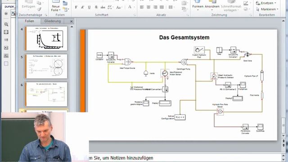Screen dimensions: 288x162
Task: Align text left
Action: [142, 7]
